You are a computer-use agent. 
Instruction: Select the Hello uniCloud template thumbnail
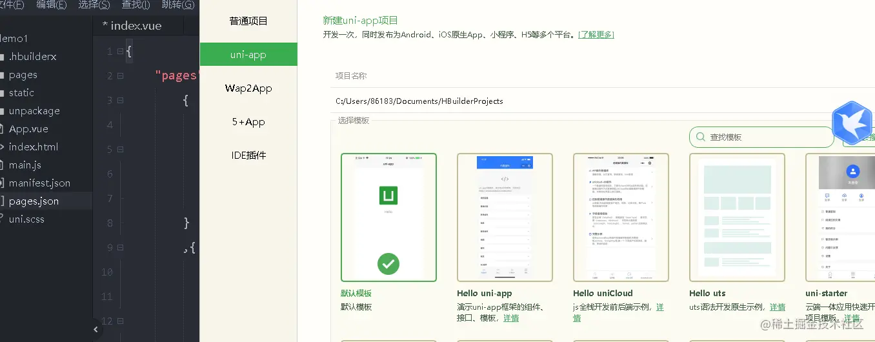point(621,217)
